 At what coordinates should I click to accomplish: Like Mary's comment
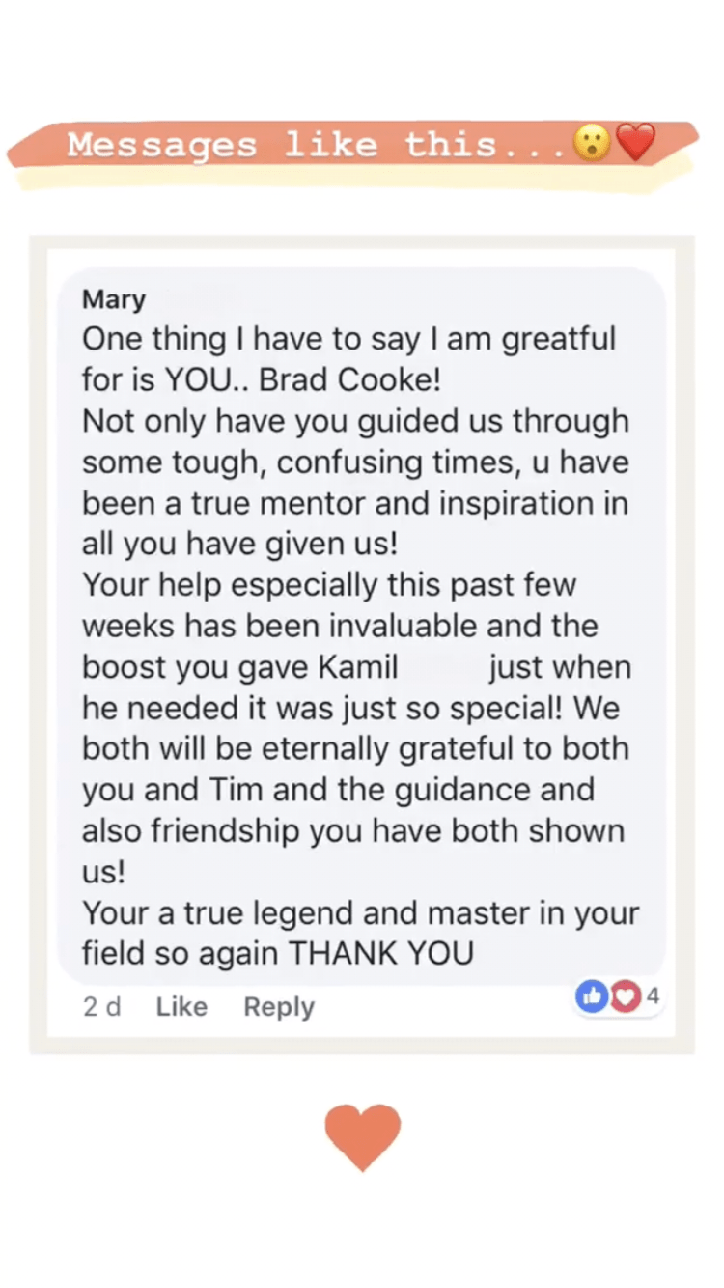[x=181, y=1007]
